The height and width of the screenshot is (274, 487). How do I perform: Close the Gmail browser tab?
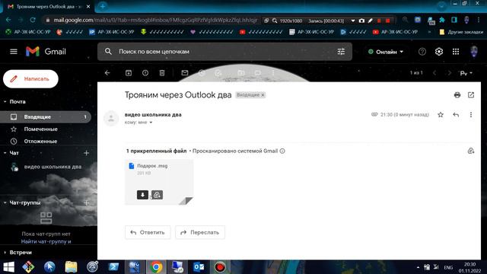click(x=88, y=6)
